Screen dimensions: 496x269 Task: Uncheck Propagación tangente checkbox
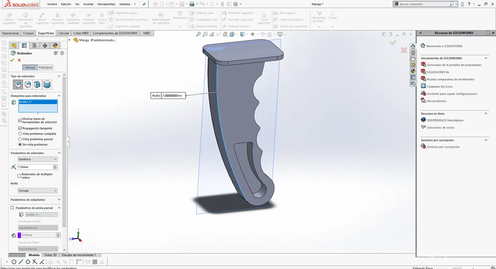(x=20, y=128)
